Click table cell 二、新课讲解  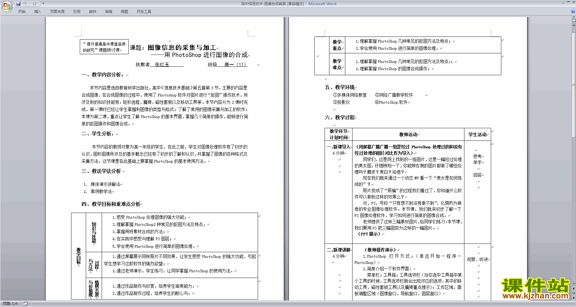[339, 250]
